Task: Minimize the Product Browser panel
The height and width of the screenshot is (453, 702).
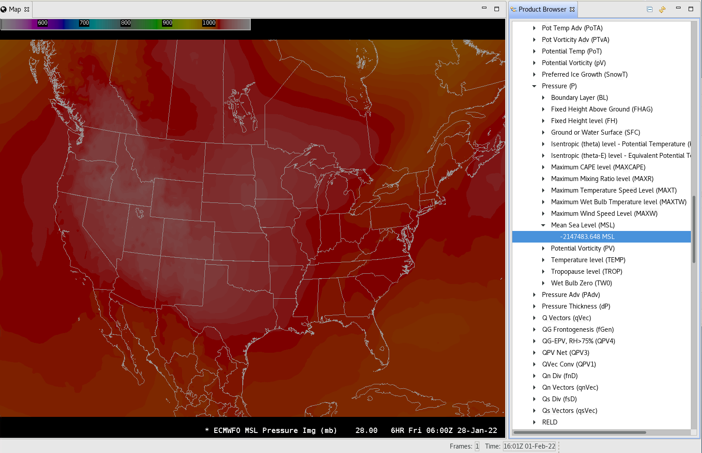Action: tap(678, 8)
